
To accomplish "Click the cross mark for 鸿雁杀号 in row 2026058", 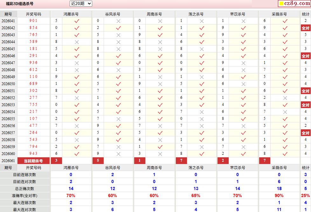I will pos(77,140).
